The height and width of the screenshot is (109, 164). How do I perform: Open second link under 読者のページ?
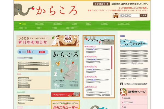point(128,102)
